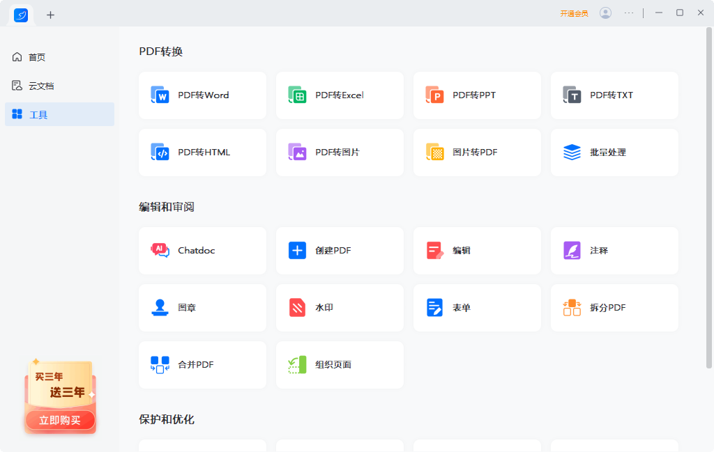This screenshot has height=452, width=714.
Task: Click the app logo tab icon
Action: (21, 15)
